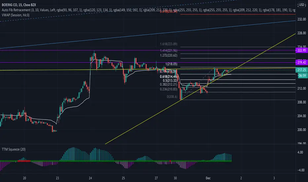Click the 0.382(212.21) Fib level label
Screen dimensions: 308x182
(169, 84)
